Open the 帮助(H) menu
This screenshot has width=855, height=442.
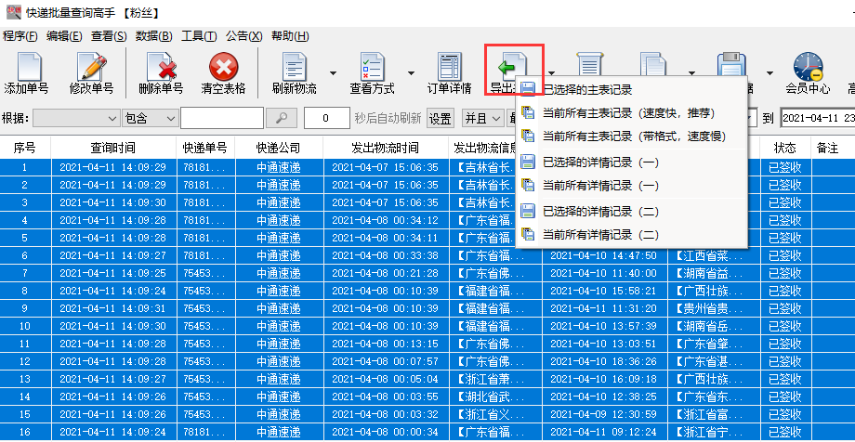290,36
